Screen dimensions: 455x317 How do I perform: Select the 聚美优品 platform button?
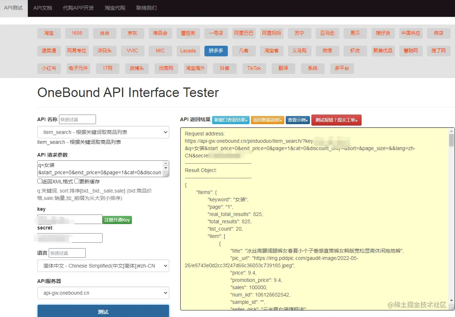(x=383, y=51)
